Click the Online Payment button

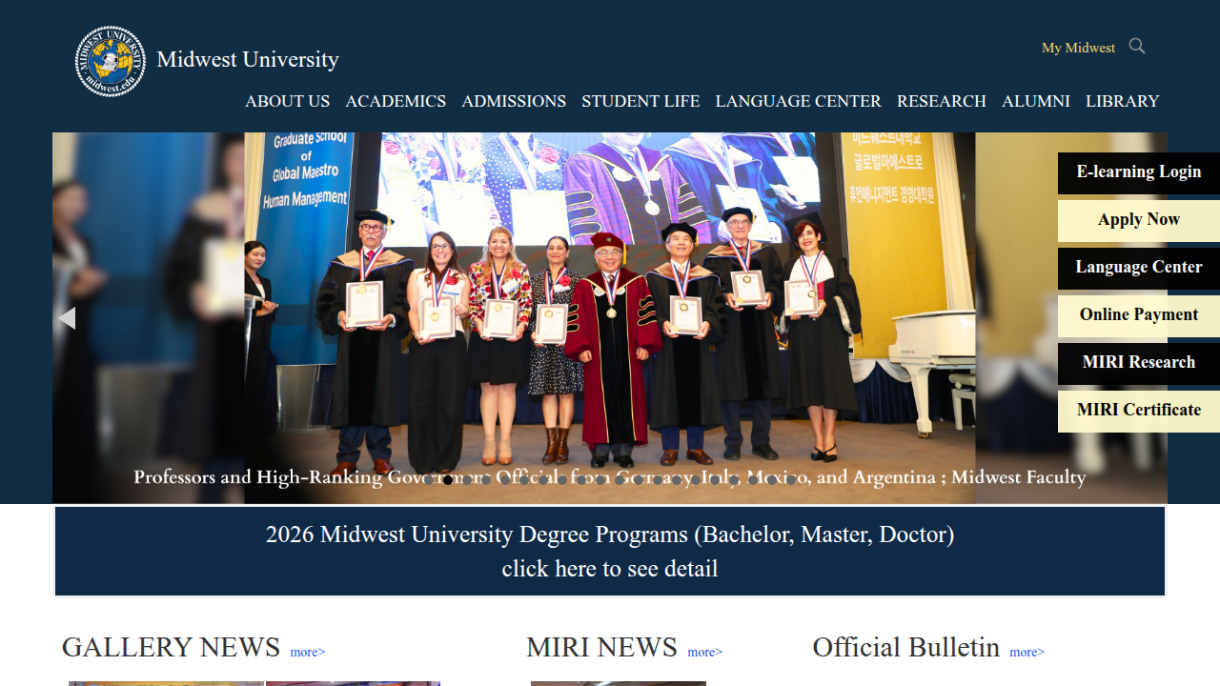tap(1139, 315)
